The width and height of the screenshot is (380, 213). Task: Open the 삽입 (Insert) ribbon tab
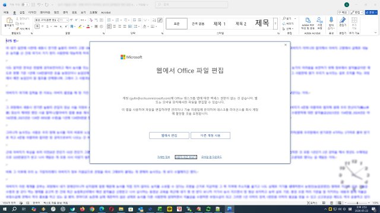[x=22, y=12]
